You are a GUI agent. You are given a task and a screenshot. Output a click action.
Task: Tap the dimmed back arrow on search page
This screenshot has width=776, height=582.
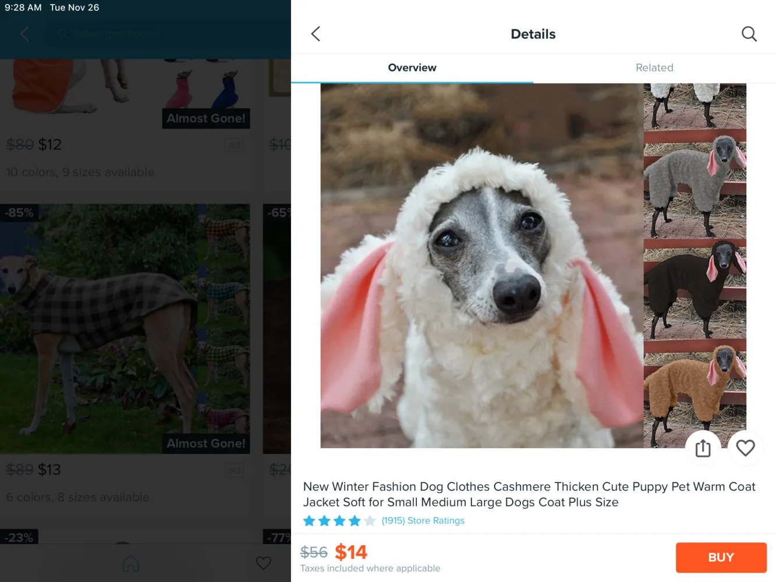pyautogui.click(x=24, y=34)
